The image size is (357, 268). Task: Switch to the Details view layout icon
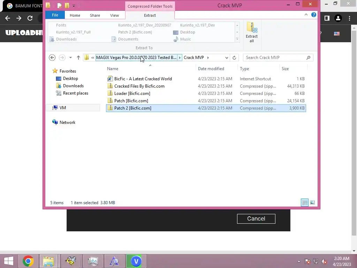click(305, 202)
